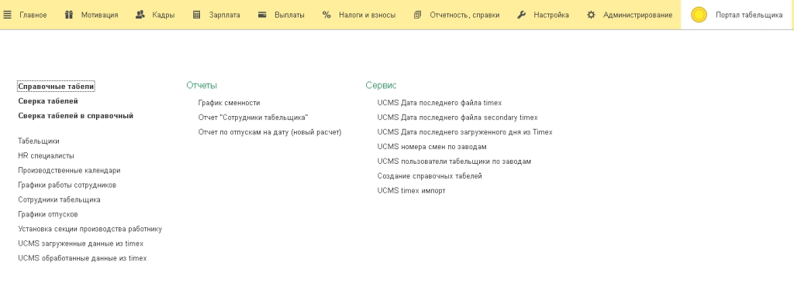794x286 pixels.
Task: Go to the Зарплата section
Action: 224,15
